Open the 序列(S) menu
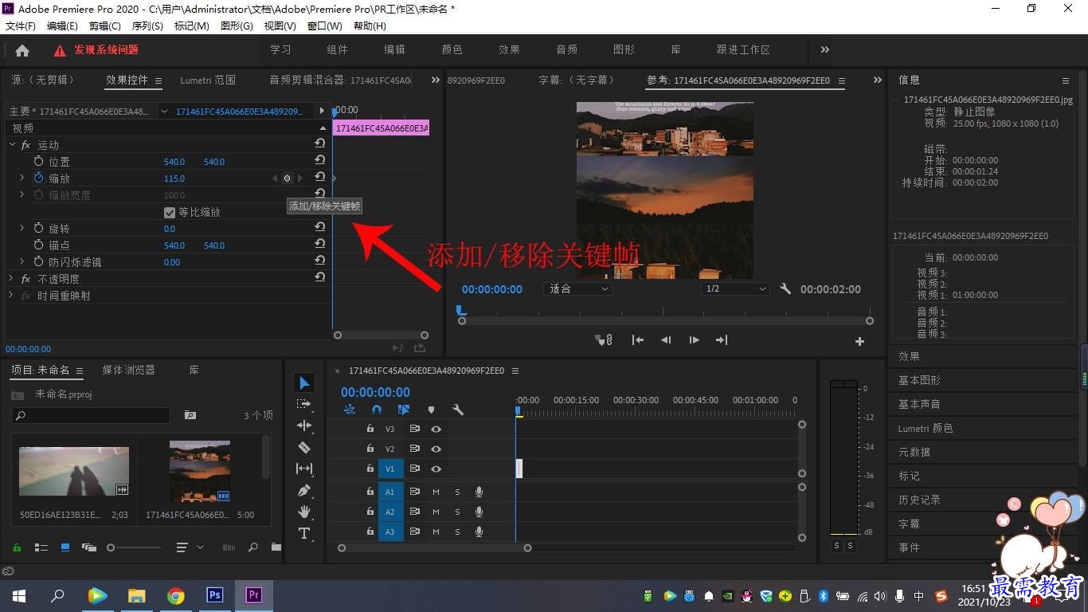This screenshot has width=1088, height=612. click(x=147, y=25)
